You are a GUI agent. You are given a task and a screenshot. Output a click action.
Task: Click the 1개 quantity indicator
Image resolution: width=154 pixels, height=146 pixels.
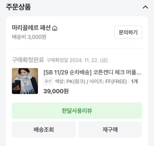134,81
